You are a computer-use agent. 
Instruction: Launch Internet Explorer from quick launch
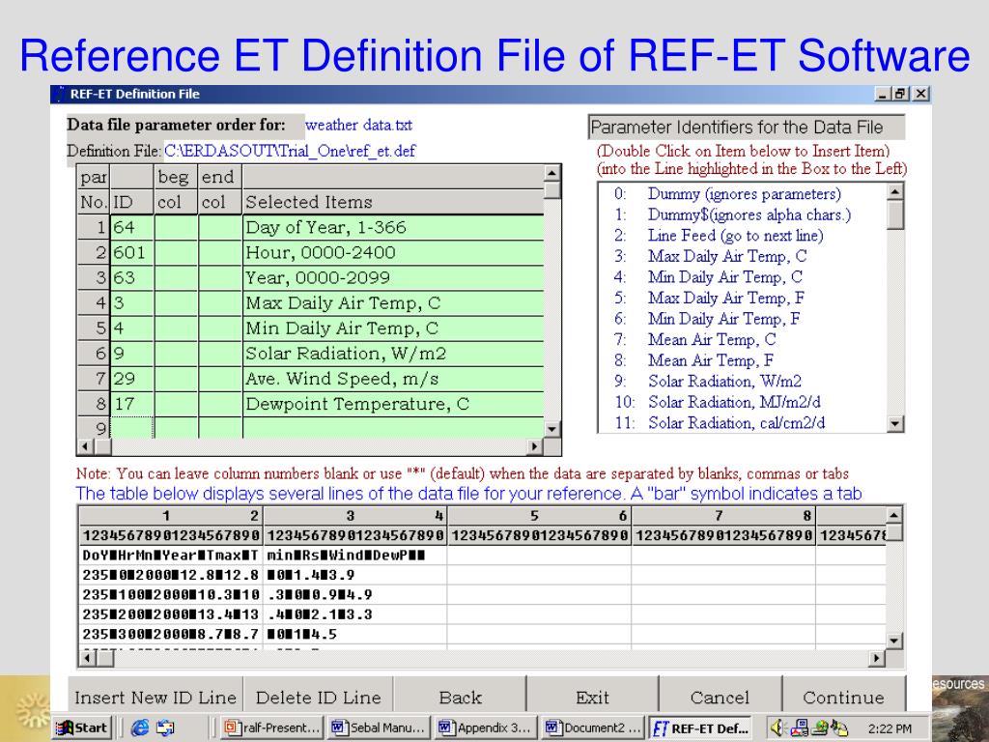point(139,728)
